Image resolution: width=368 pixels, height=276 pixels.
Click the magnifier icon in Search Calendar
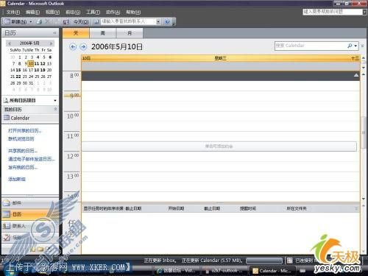pos(350,46)
